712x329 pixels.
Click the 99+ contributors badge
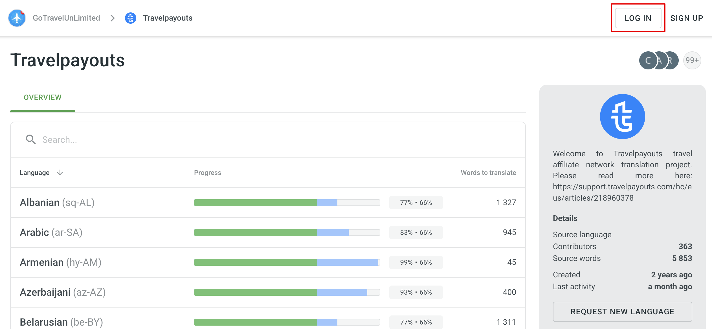692,60
